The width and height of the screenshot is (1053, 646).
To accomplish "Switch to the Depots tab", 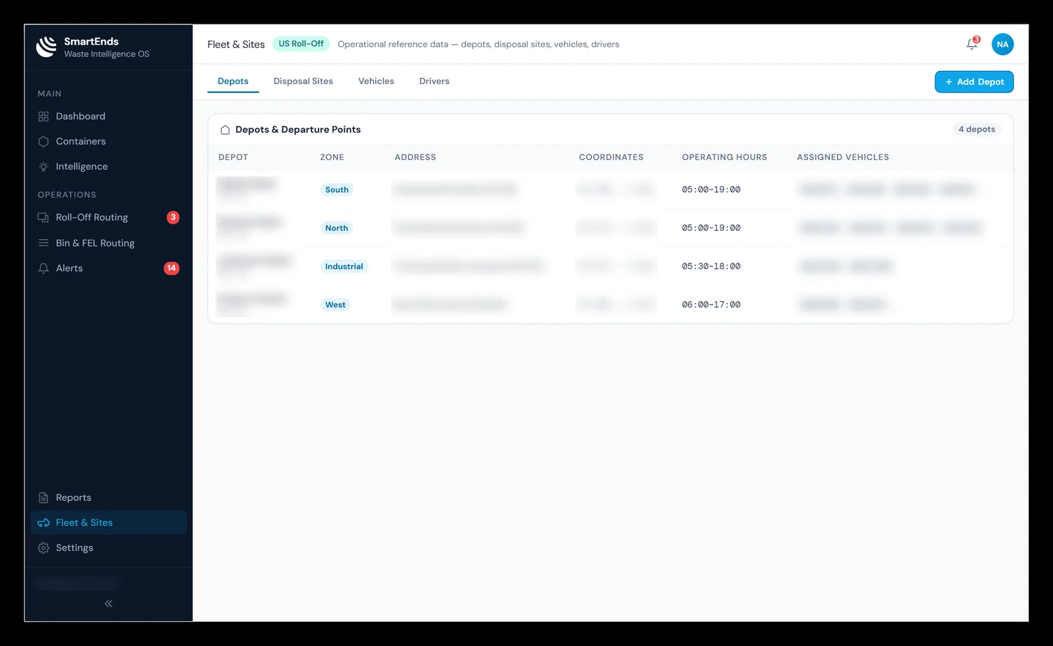I will [233, 81].
